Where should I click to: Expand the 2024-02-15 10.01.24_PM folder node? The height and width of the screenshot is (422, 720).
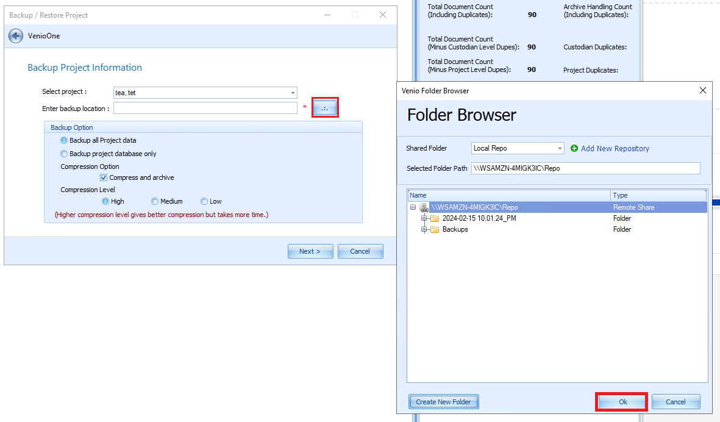tap(424, 218)
